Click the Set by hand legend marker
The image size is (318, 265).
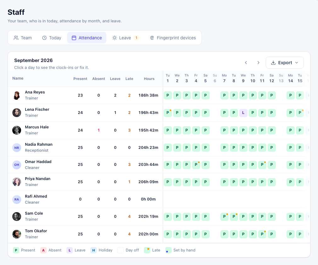[168, 250]
